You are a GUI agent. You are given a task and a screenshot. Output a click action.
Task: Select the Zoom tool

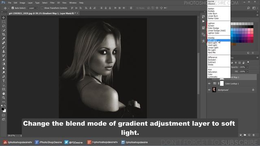point(4,98)
